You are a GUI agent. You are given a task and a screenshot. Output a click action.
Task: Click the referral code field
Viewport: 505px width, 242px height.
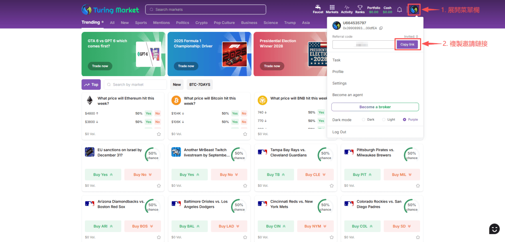point(364,44)
